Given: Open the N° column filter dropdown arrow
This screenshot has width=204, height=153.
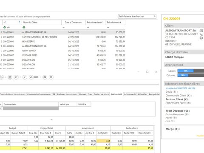Looking at the screenshot, I should [x=20, y=22].
